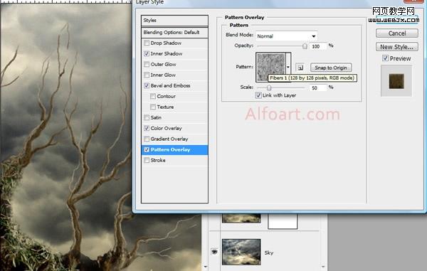The width and height of the screenshot is (427, 271).
Task: Select the Inner Glow style entry
Action: [163, 75]
